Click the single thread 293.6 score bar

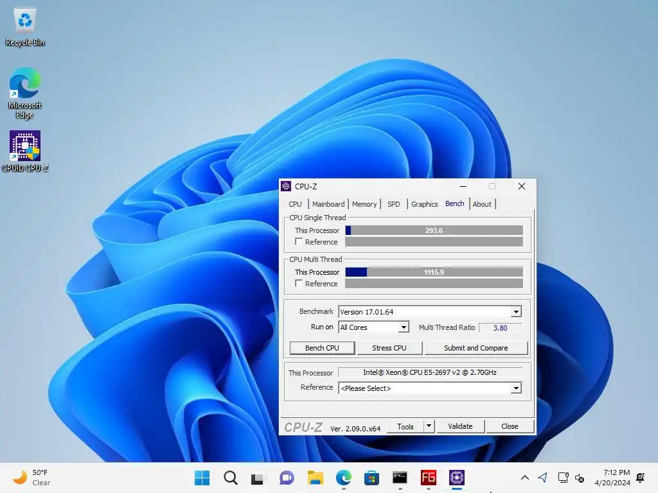pyautogui.click(x=434, y=230)
